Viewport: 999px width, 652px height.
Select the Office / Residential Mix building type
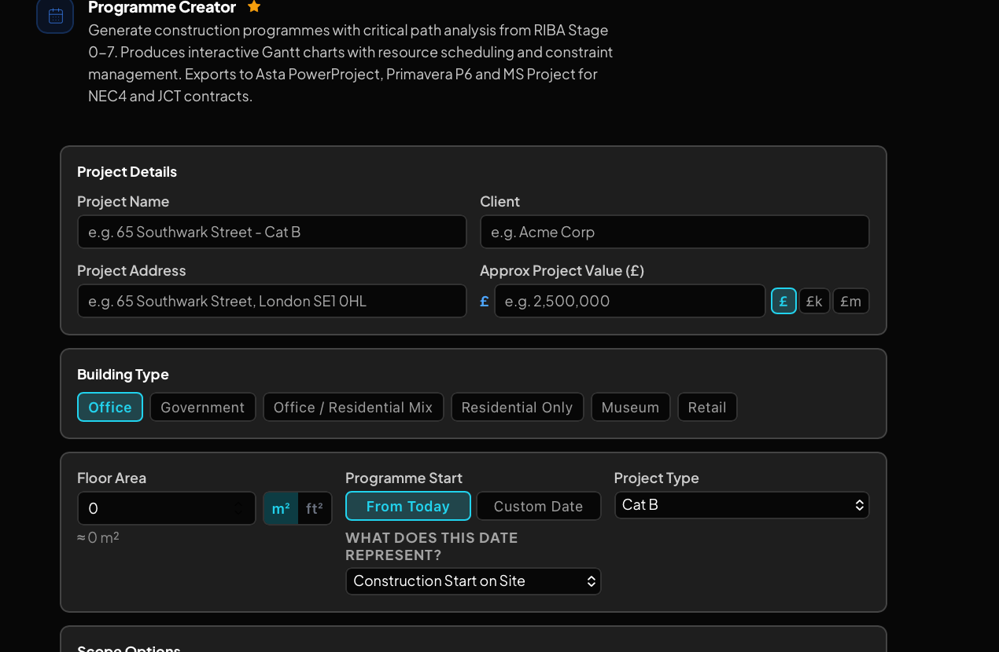click(x=353, y=407)
